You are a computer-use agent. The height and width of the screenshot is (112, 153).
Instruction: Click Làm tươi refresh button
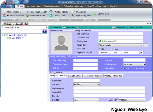[x=56, y=27]
